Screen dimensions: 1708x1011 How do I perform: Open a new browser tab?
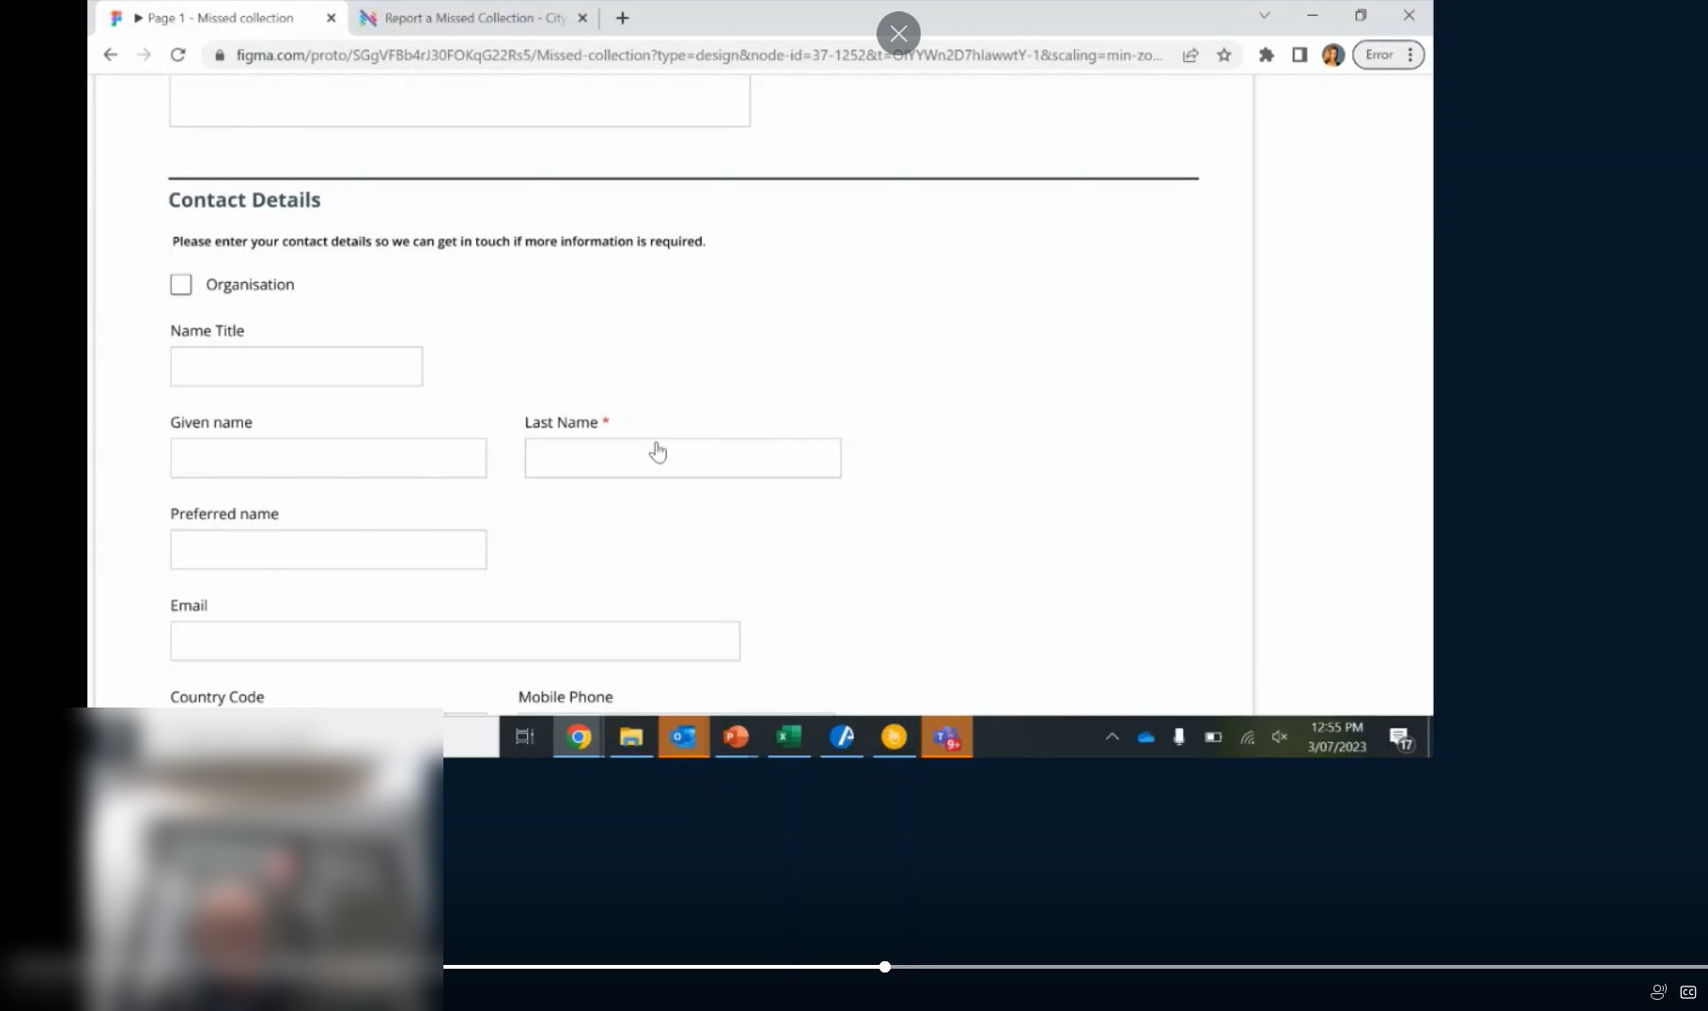[622, 18]
